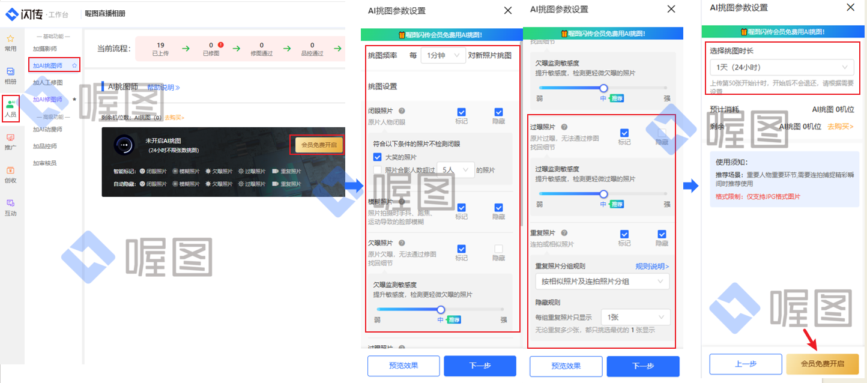Select 加品控师 menu item
This screenshot has width=867, height=383.
tap(45, 146)
